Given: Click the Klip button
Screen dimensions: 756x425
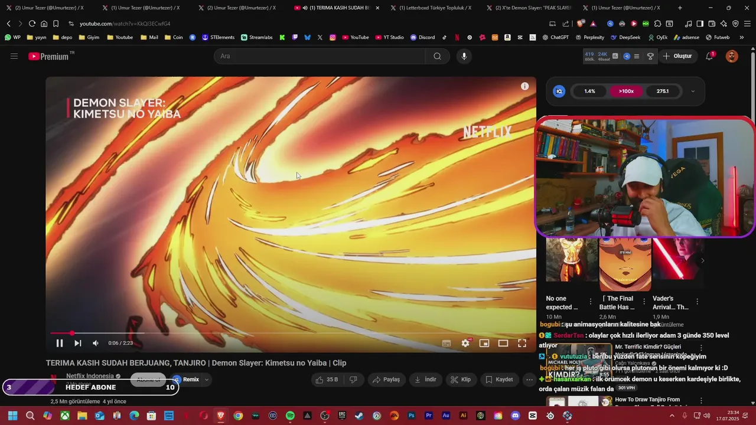Looking at the screenshot, I should pos(461,380).
